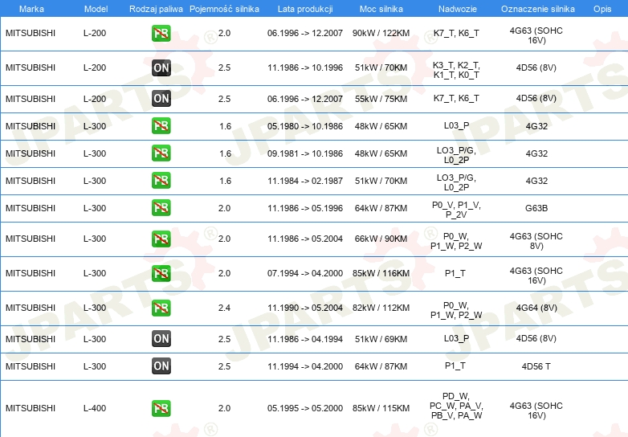628x437 pixels.
Task: Click the Lata produkcji column header
Action: pyautogui.click(x=305, y=9)
